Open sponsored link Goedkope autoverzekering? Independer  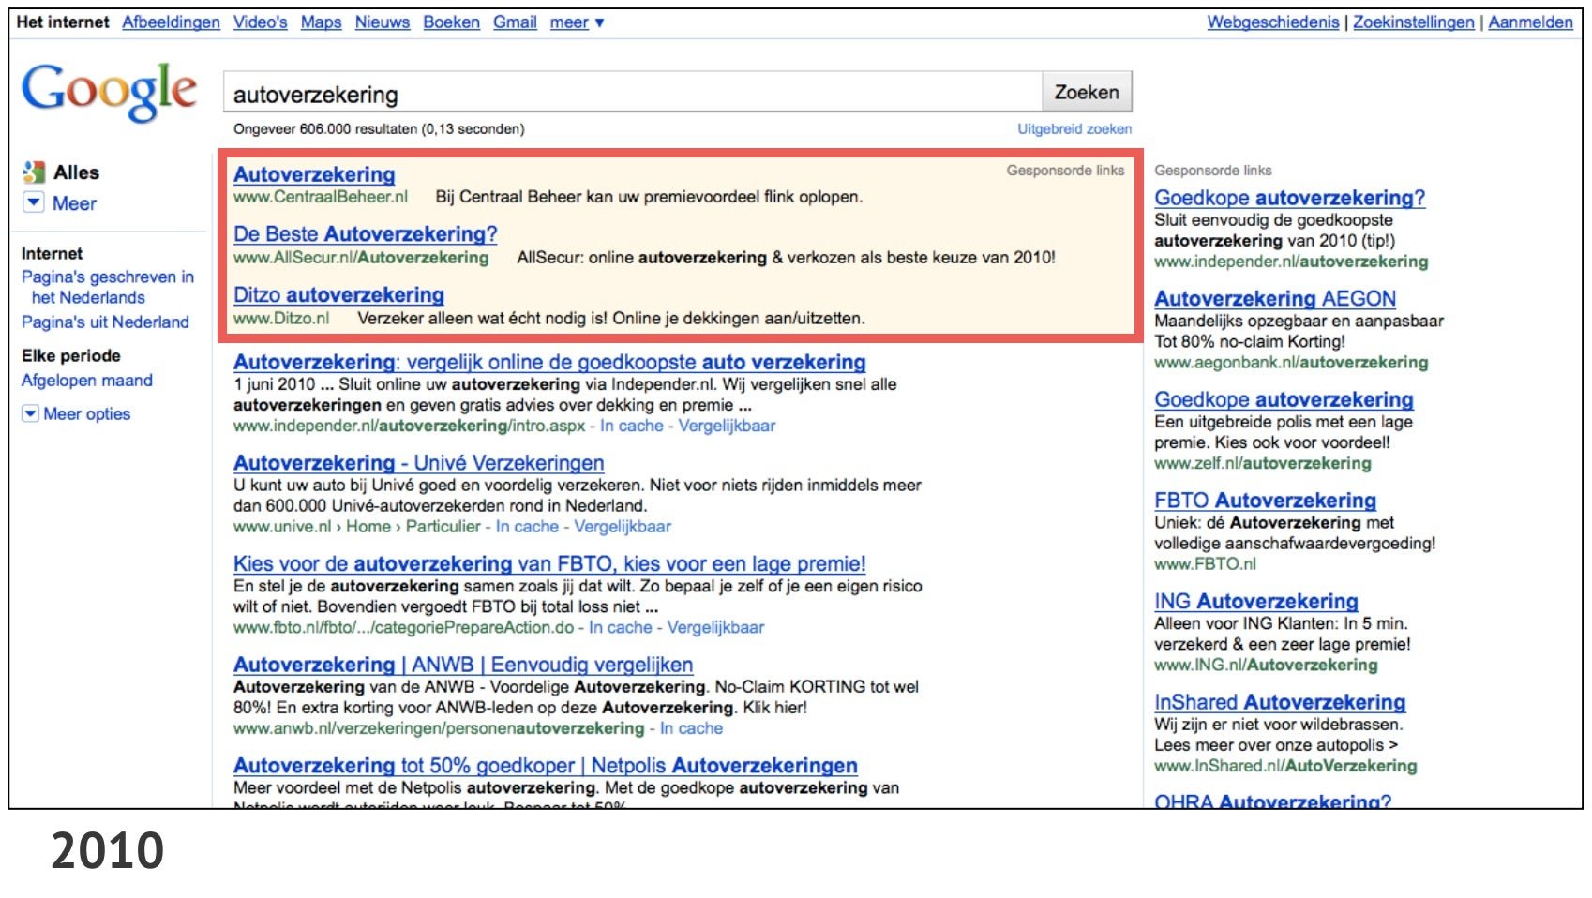[x=1289, y=198]
